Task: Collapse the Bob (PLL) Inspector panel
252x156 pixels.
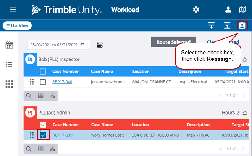Action: pyautogui.click(x=245, y=60)
